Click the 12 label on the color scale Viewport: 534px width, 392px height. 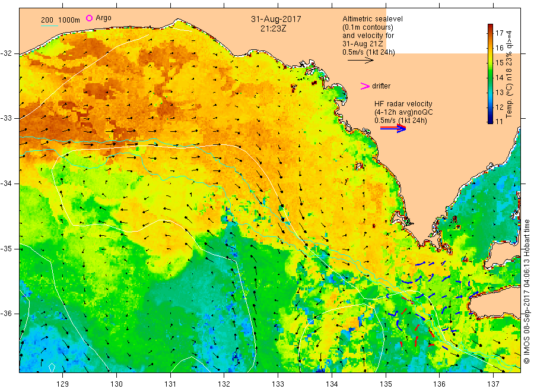(499, 107)
